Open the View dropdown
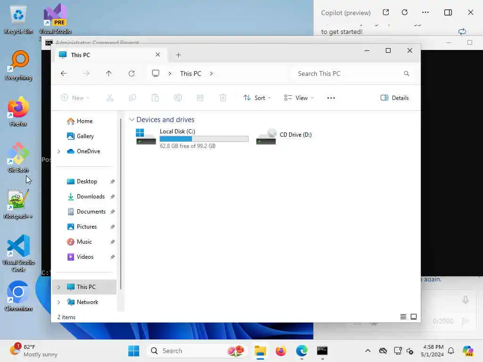Image resolution: width=483 pixels, height=362 pixels. [x=299, y=98]
